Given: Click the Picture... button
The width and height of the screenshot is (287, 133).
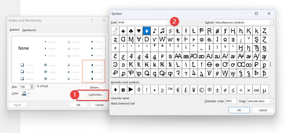Looking at the screenshot, I should (x=95, y=87).
